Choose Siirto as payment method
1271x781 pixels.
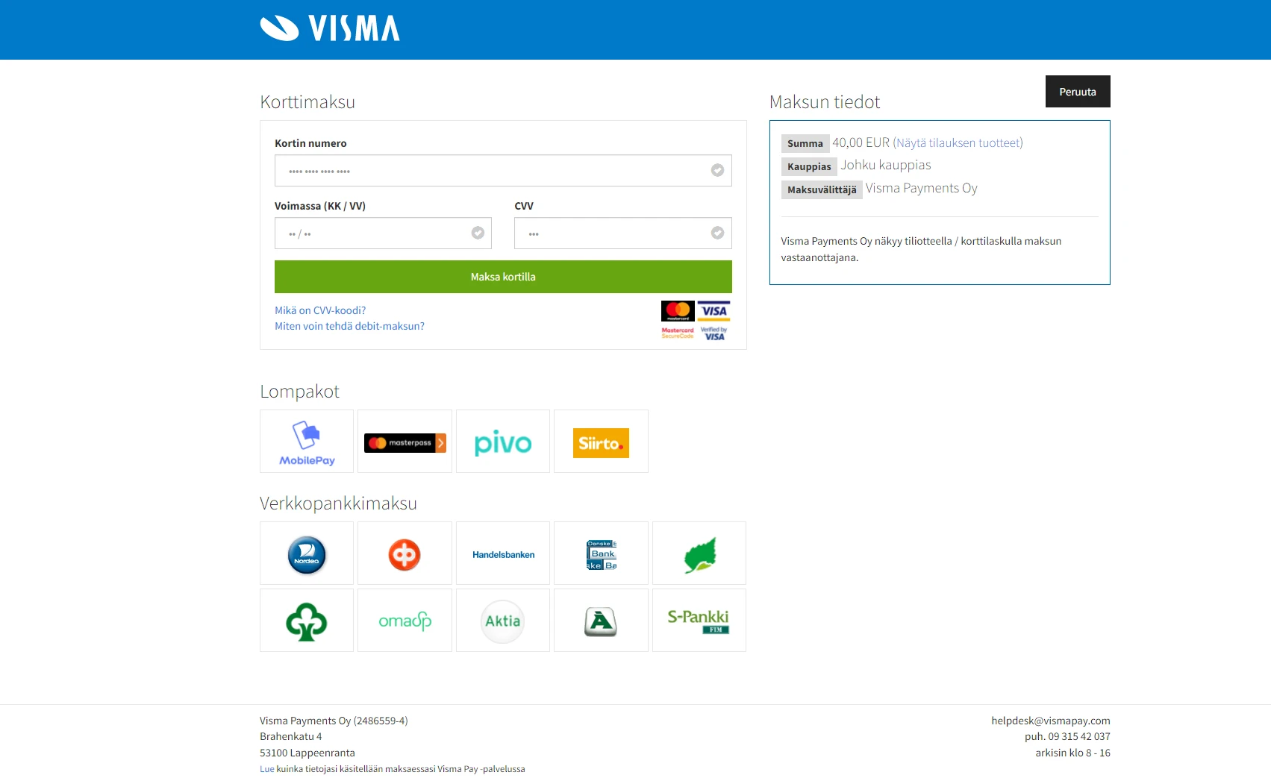pyautogui.click(x=601, y=442)
